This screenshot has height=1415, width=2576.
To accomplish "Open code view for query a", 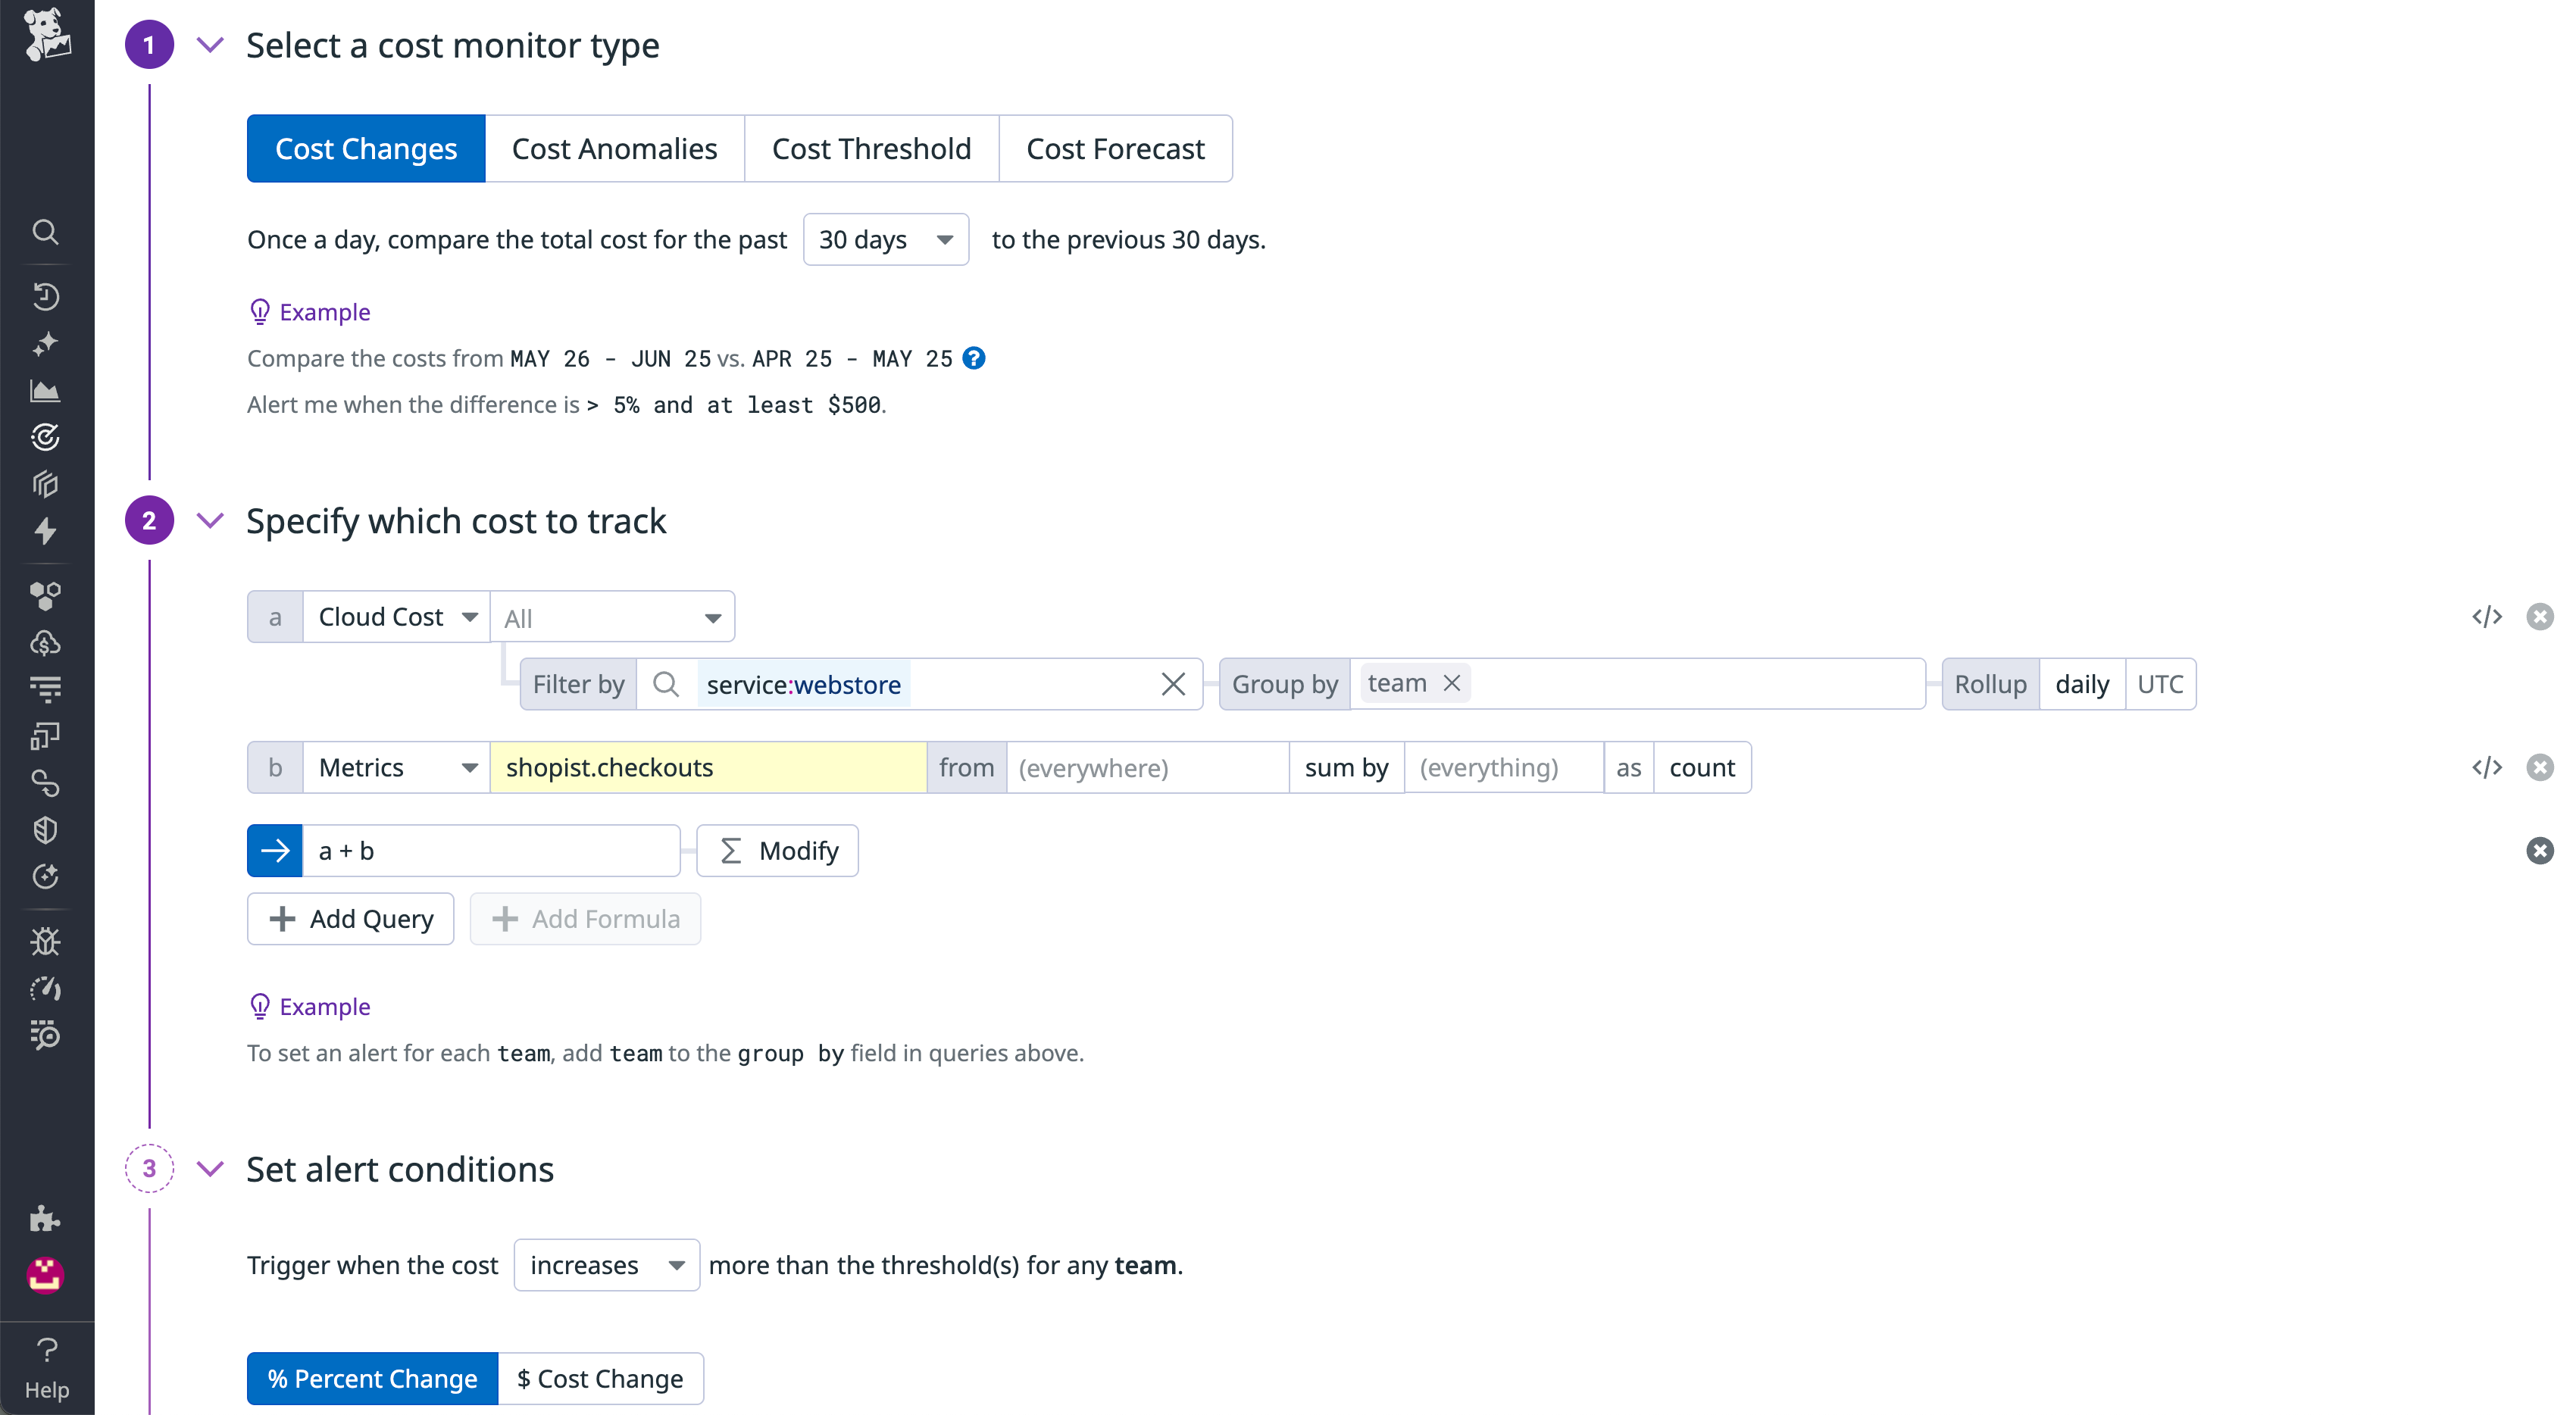I will [x=2489, y=616].
